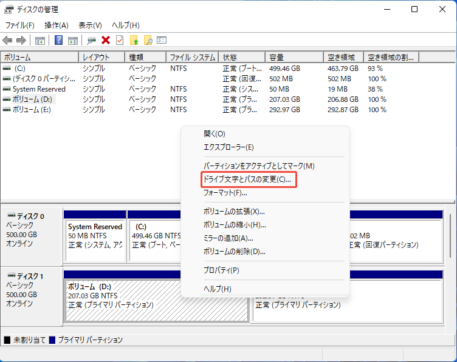
Task: Click the checkmark page properties icon
Action: pyautogui.click(x=120, y=40)
